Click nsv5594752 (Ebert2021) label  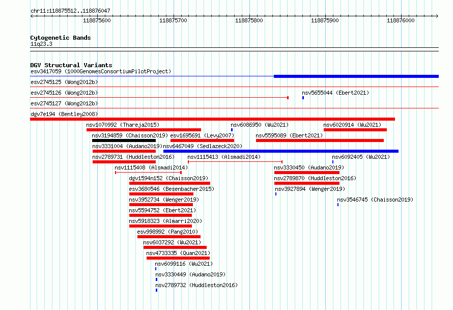pos(162,210)
